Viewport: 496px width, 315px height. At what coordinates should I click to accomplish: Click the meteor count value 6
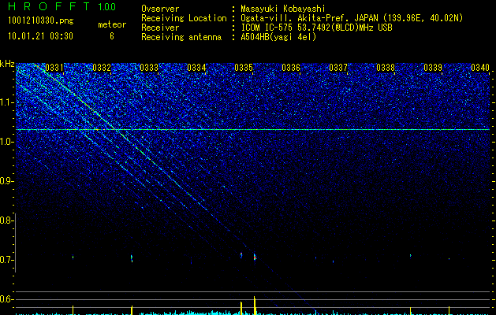112,36
